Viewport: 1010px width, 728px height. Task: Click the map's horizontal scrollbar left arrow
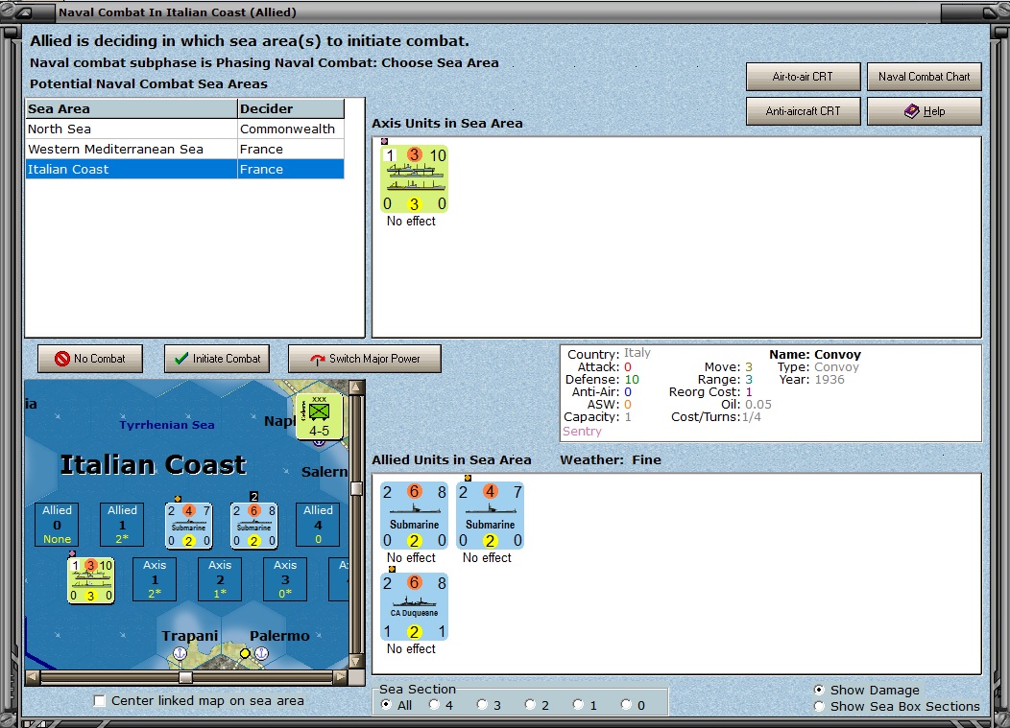(x=33, y=677)
